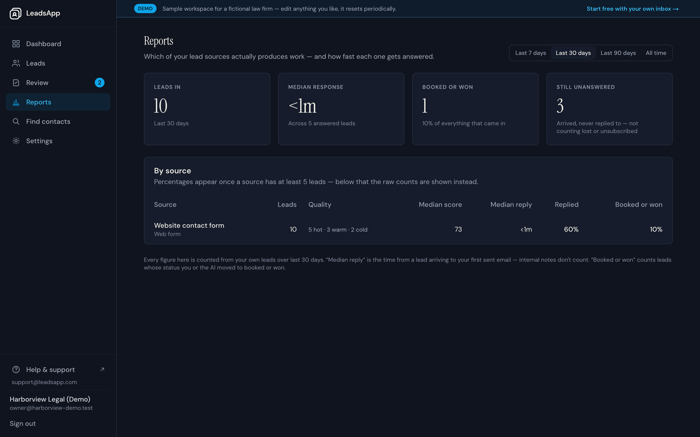Click the Leads people icon

[16, 63]
